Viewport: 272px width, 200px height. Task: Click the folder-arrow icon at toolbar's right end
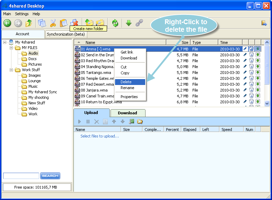[264, 23]
